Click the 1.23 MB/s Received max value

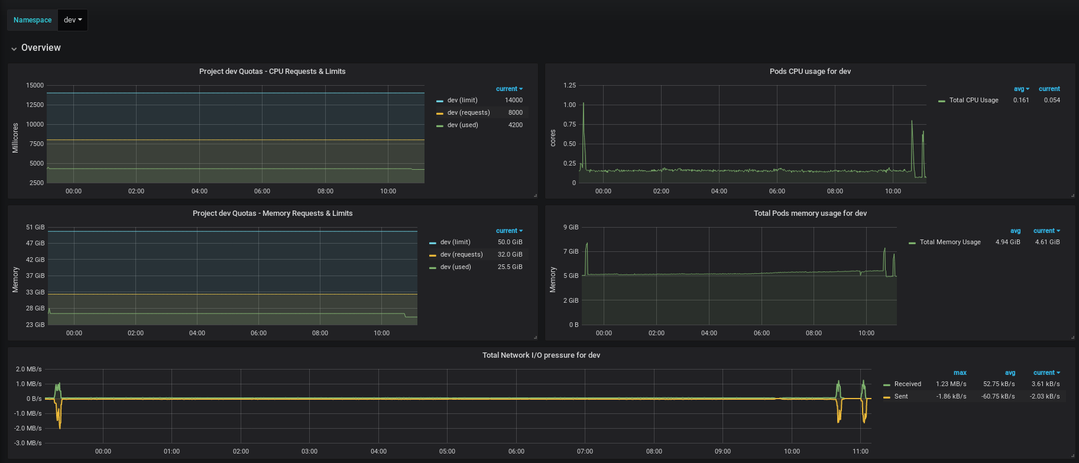pos(951,384)
